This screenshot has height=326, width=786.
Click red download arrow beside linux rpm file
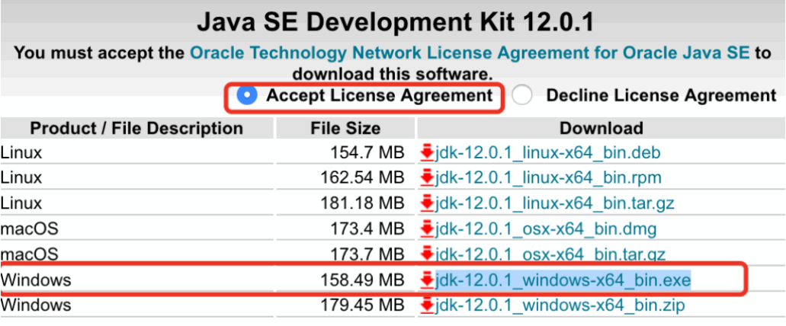tap(427, 178)
